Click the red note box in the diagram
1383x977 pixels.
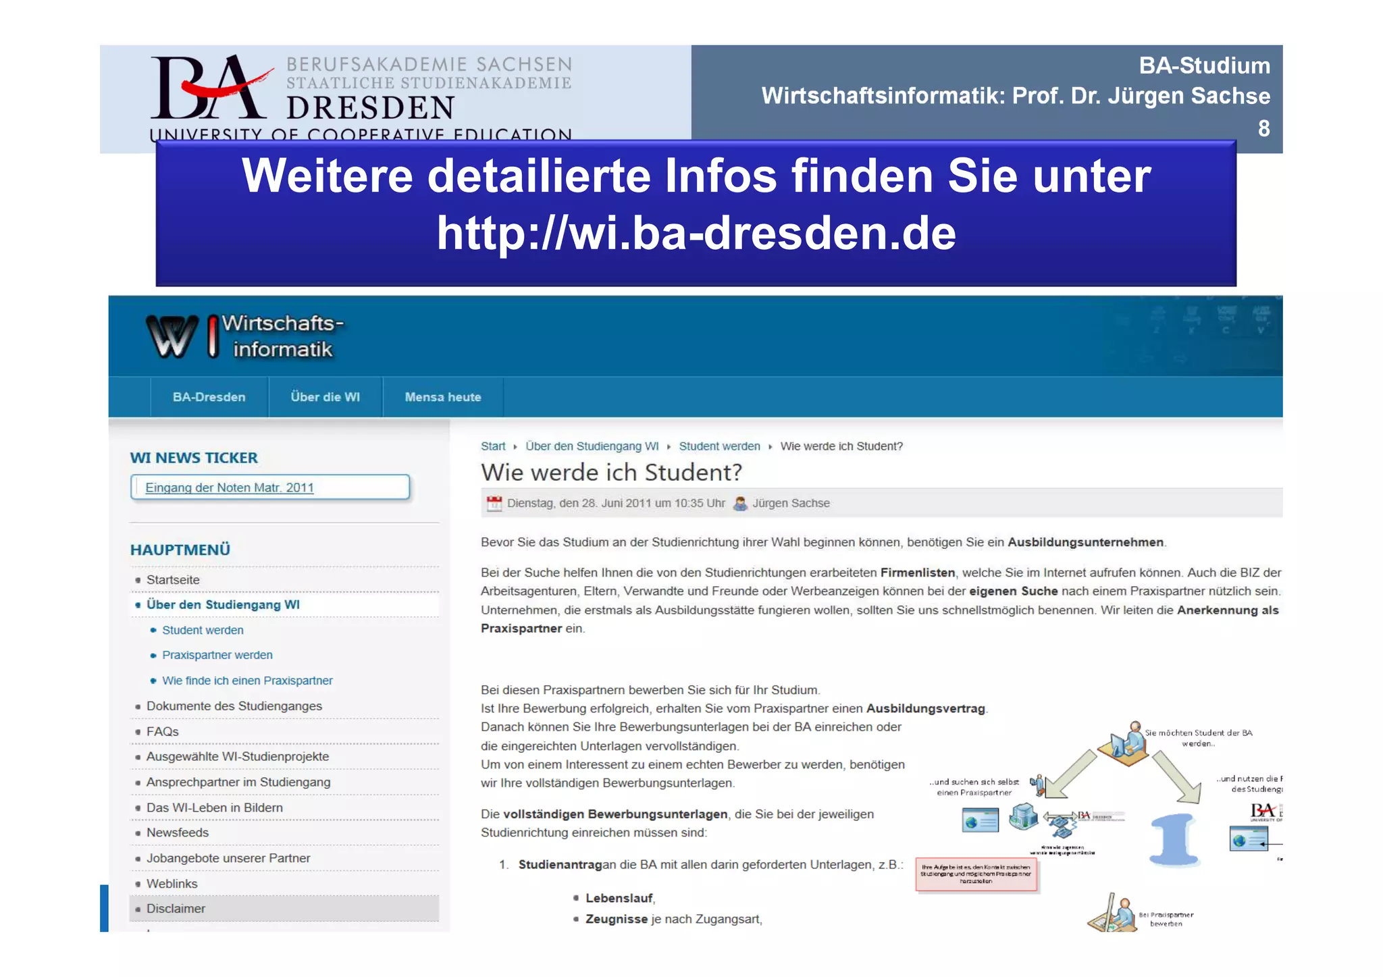(x=976, y=874)
